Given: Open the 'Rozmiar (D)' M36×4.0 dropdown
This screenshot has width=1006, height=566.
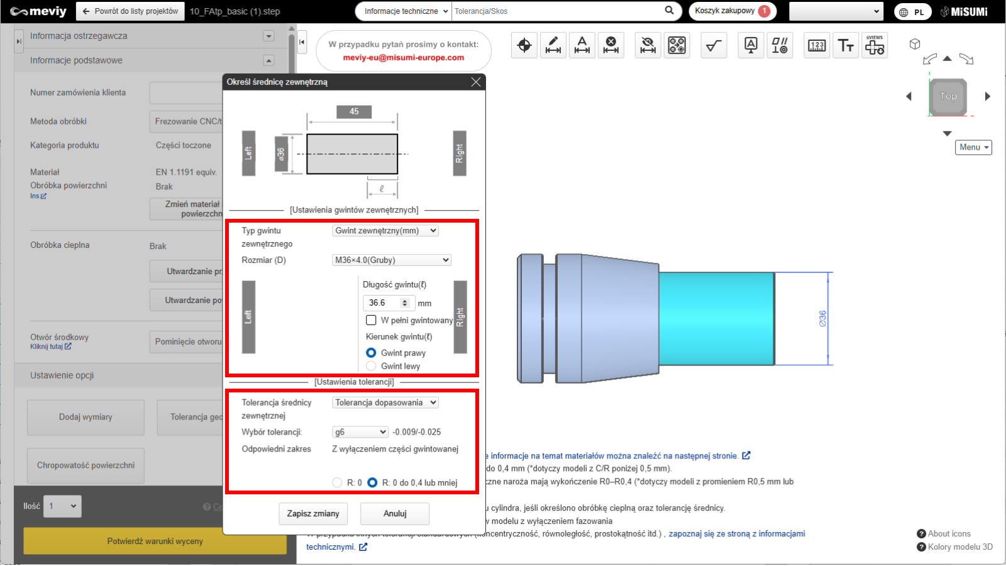Looking at the screenshot, I should click(x=392, y=260).
